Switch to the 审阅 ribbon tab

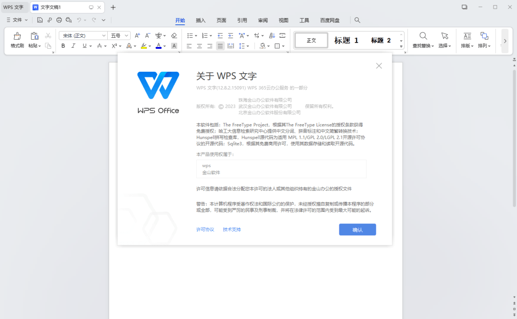point(263,21)
